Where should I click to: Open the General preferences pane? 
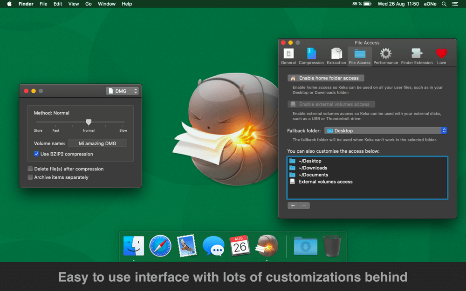[x=288, y=55]
